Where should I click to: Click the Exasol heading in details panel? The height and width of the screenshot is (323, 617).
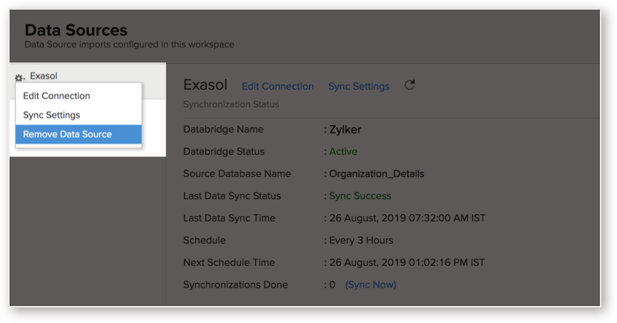point(205,85)
